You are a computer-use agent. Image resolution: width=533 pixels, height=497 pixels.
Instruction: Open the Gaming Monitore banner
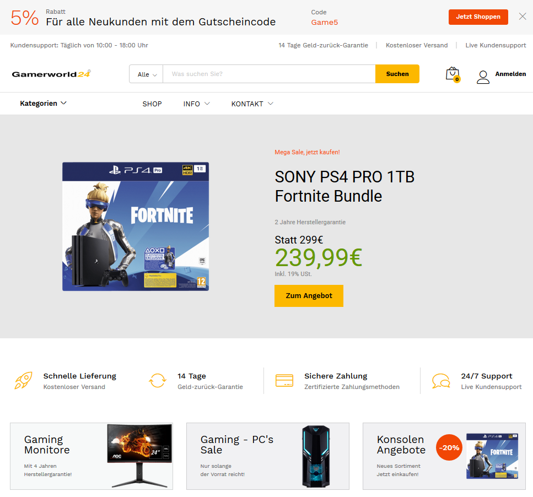tap(91, 456)
